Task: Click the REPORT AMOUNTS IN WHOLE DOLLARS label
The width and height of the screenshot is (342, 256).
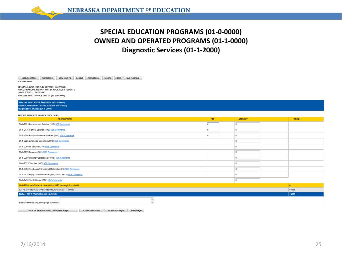Action: click(38, 115)
